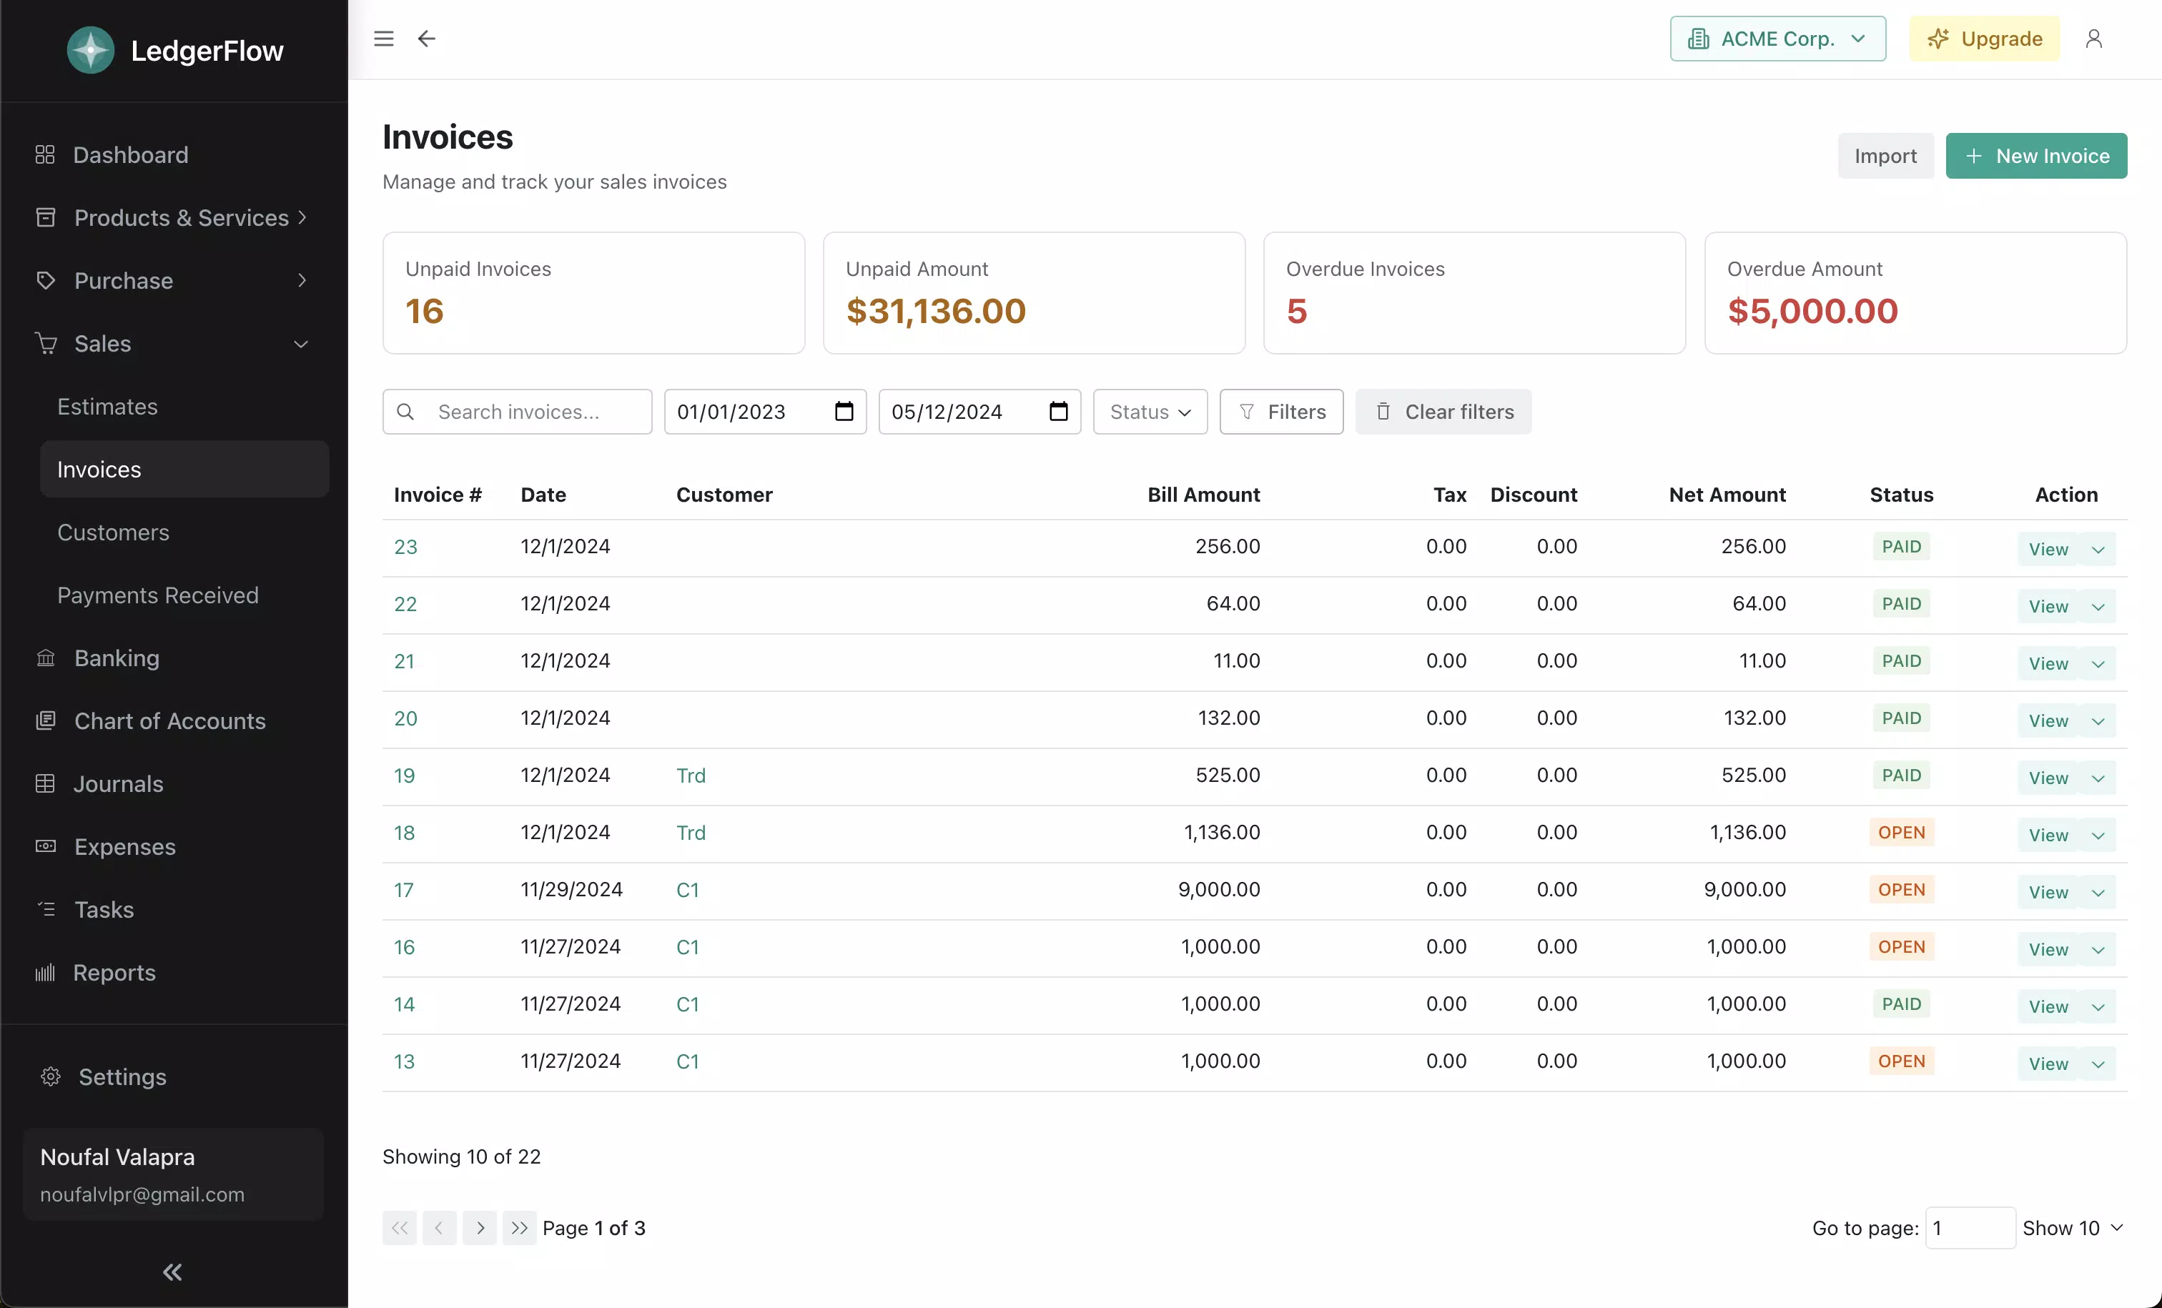
Task: Click the end date field 05/12/2024
Action: (x=979, y=412)
